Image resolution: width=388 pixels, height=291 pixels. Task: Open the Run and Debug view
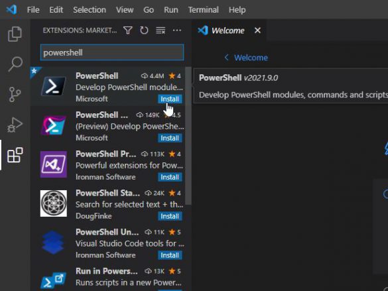click(15, 125)
